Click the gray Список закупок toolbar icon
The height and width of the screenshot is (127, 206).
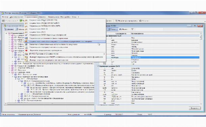(3, 21)
